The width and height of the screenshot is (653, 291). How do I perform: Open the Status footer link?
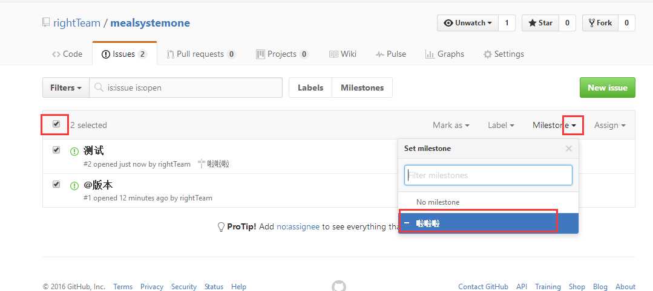[214, 286]
